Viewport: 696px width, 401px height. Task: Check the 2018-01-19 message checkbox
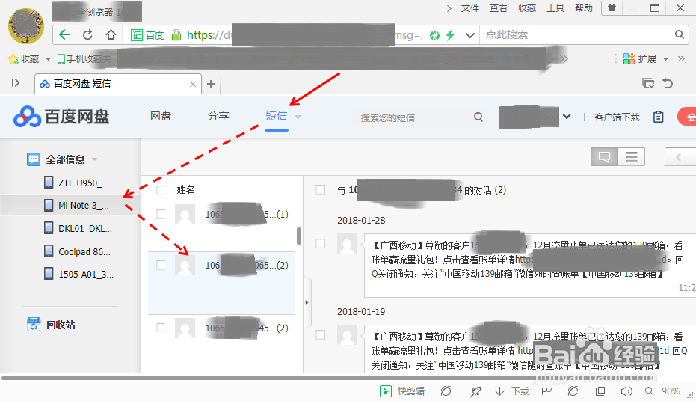click(x=320, y=335)
